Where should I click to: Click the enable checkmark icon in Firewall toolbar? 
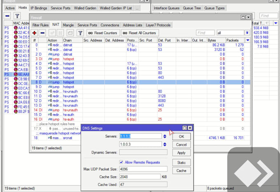(x=52, y=33)
